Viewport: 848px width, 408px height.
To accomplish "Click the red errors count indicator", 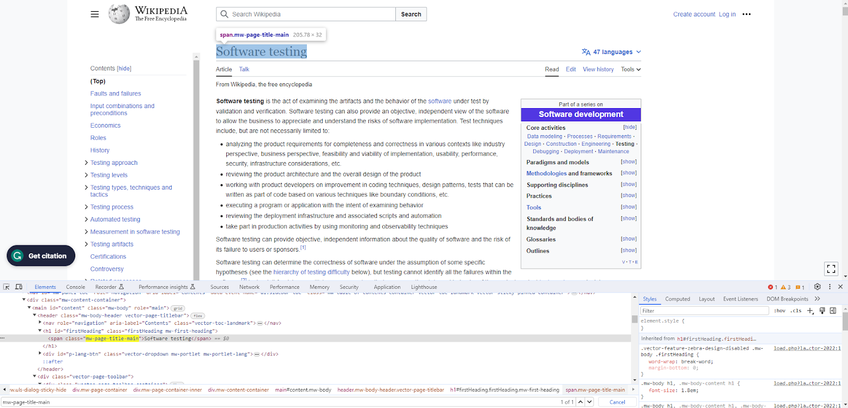I will (773, 287).
